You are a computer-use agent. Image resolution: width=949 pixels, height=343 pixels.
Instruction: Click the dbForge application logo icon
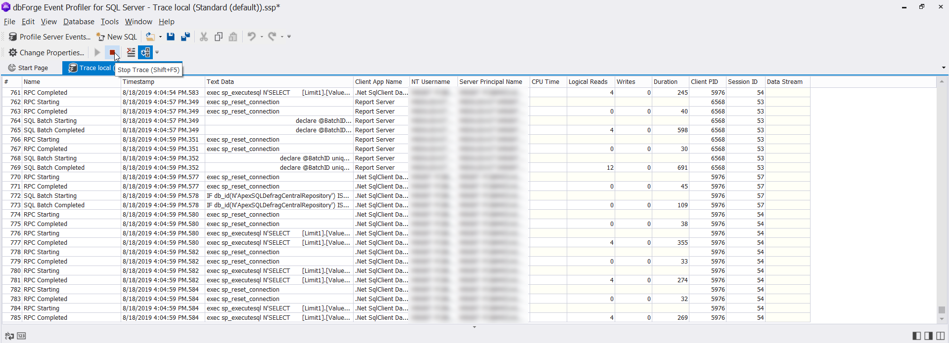tap(6, 7)
